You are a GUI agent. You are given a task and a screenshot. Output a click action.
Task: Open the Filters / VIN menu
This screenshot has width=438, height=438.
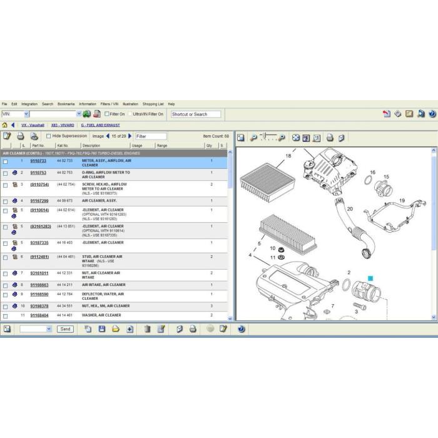[109, 104]
